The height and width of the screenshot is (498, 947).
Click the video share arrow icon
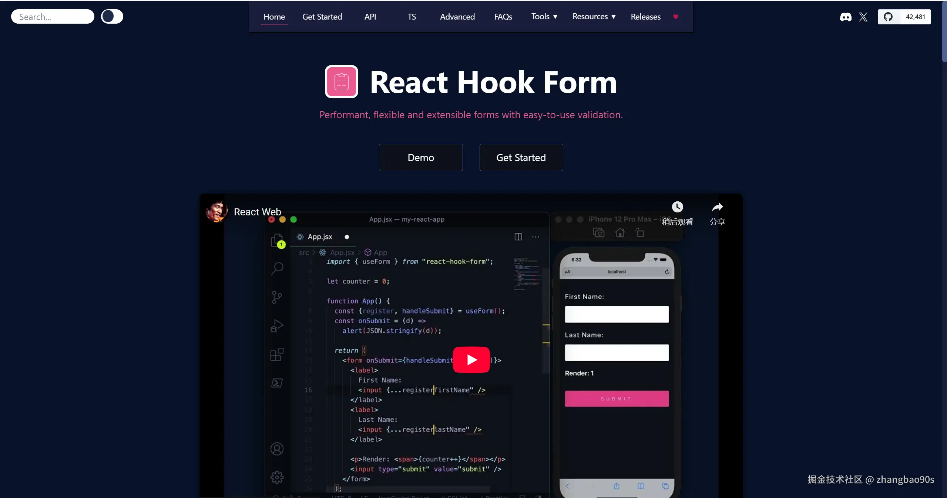[x=717, y=207]
